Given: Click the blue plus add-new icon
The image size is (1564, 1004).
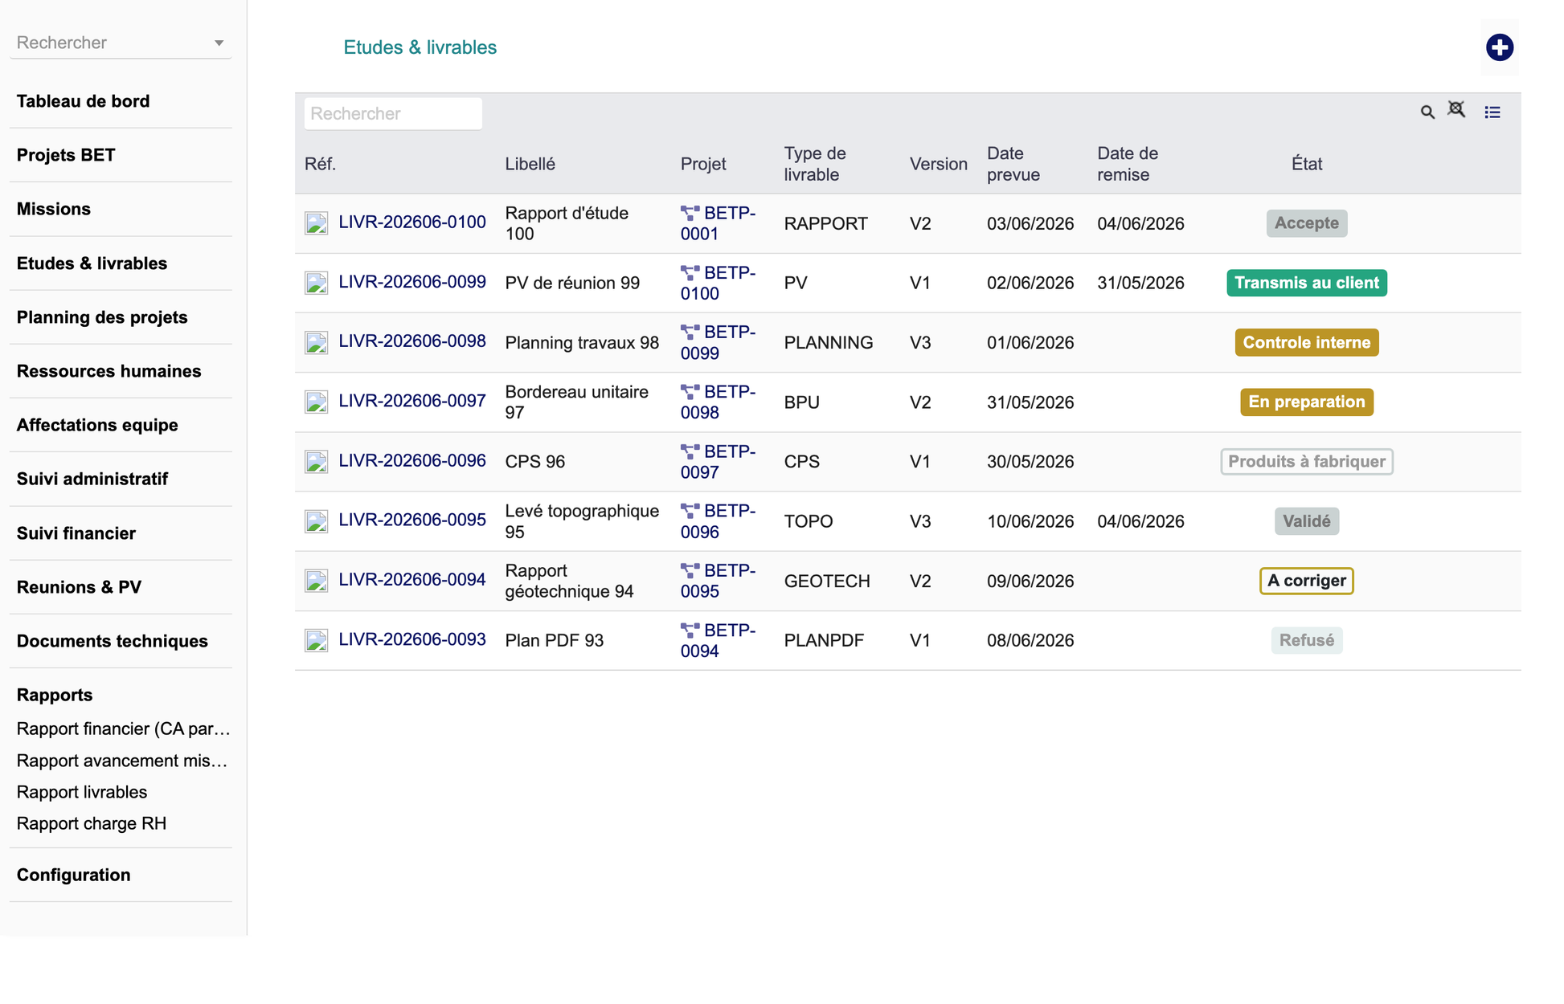Looking at the screenshot, I should [1499, 47].
